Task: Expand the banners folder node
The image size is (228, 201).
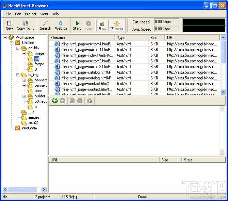Action: pyautogui.click(x=24, y=80)
